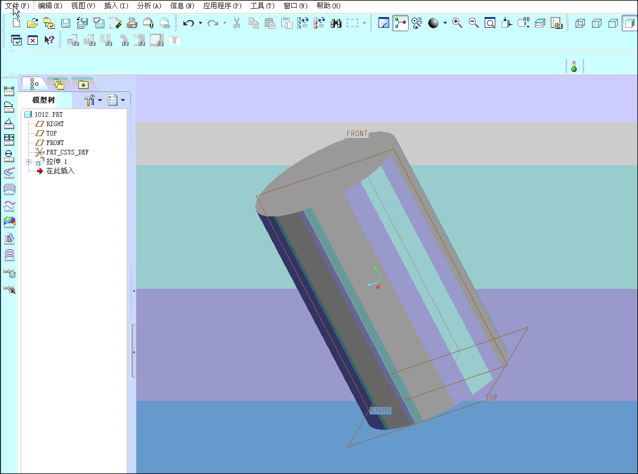Viewport: 638px width, 474px height.
Task: Select wireframe display style
Action: tap(580, 23)
